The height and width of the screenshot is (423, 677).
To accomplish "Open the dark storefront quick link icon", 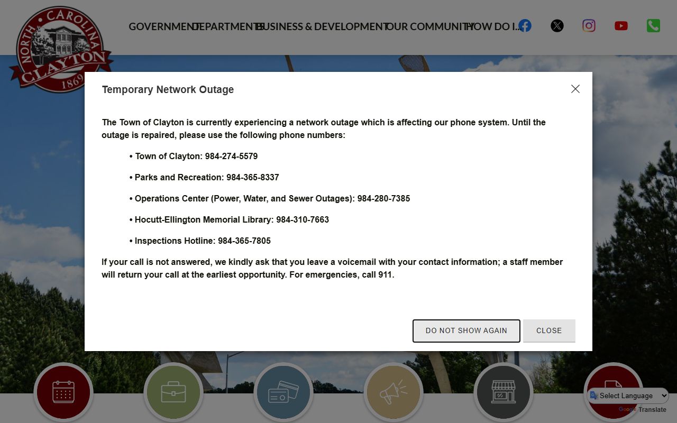I will [x=504, y=392].
